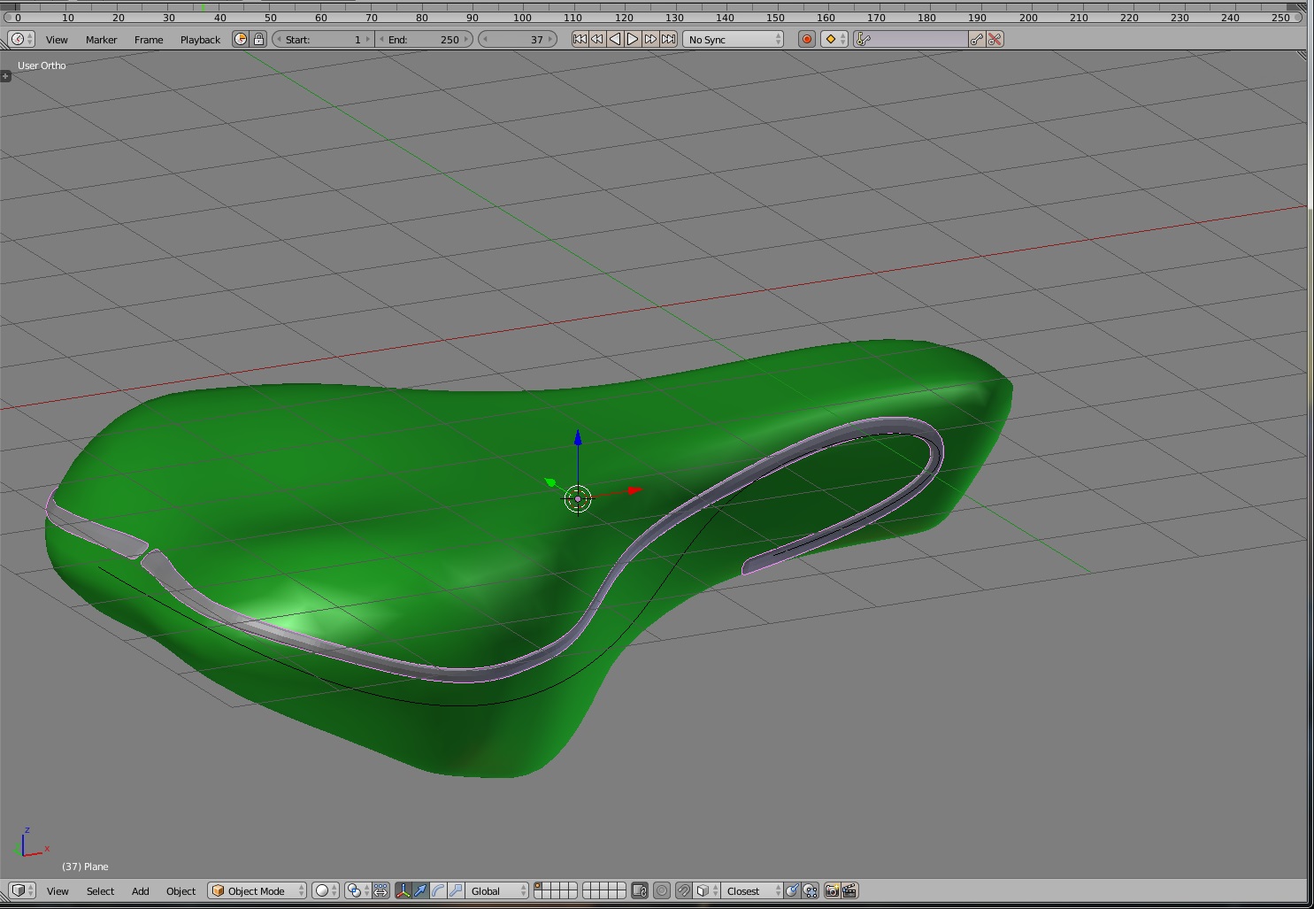This screenshot has height=909, width=1314.
Task: Open the 3D viewport View menu
Action: point(58,891)
